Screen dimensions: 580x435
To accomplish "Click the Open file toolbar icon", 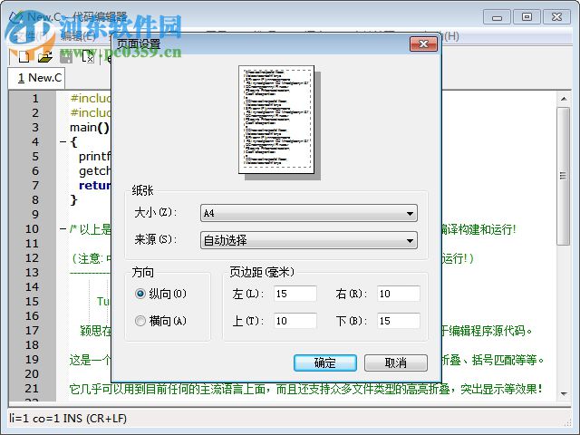I will click(44, 57).
